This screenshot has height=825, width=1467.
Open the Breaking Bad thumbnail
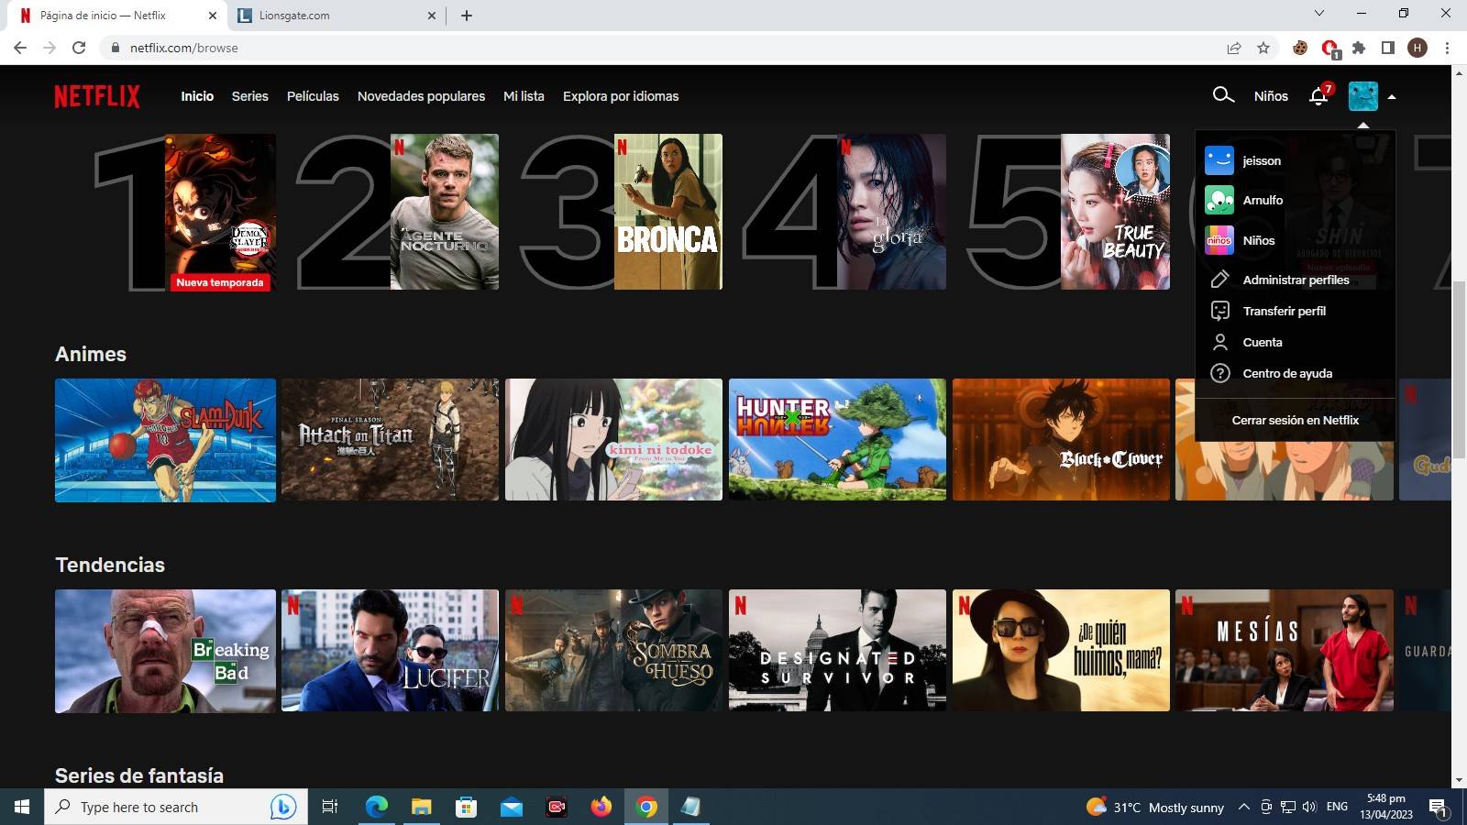(165, 651)
